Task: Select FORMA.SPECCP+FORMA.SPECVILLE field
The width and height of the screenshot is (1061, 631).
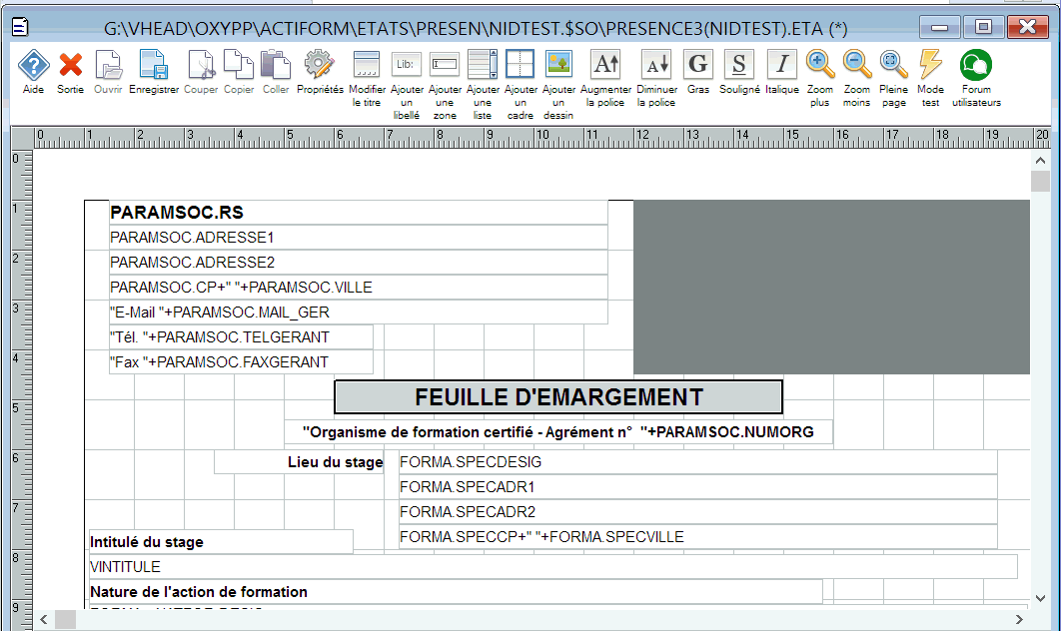Action: (x=697, y=537)
